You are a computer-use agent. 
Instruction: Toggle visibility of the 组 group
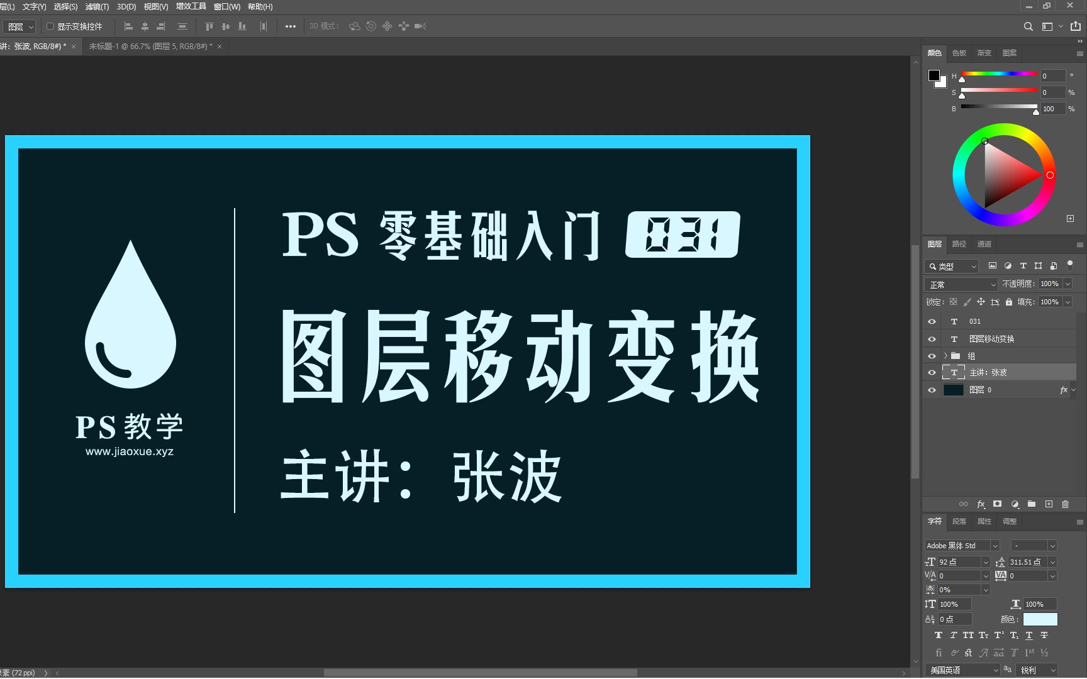[x=932, y=356]
